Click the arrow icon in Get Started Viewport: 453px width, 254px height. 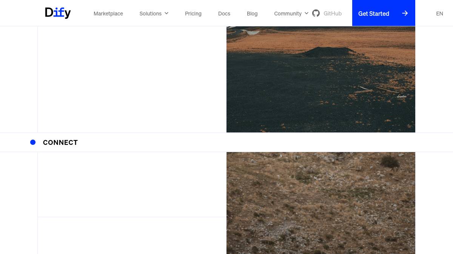click(405, 13)
